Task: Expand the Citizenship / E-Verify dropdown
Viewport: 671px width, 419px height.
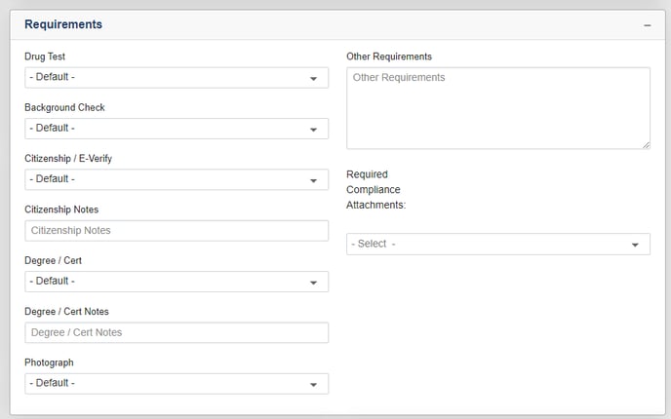Action: click(x=177, y=179)
